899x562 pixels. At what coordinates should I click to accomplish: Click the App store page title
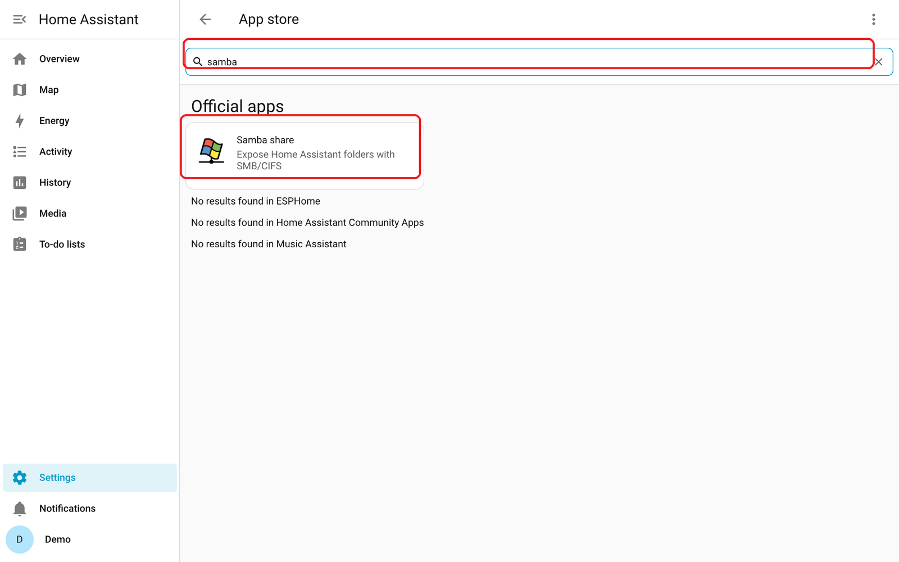coord(269,20)
